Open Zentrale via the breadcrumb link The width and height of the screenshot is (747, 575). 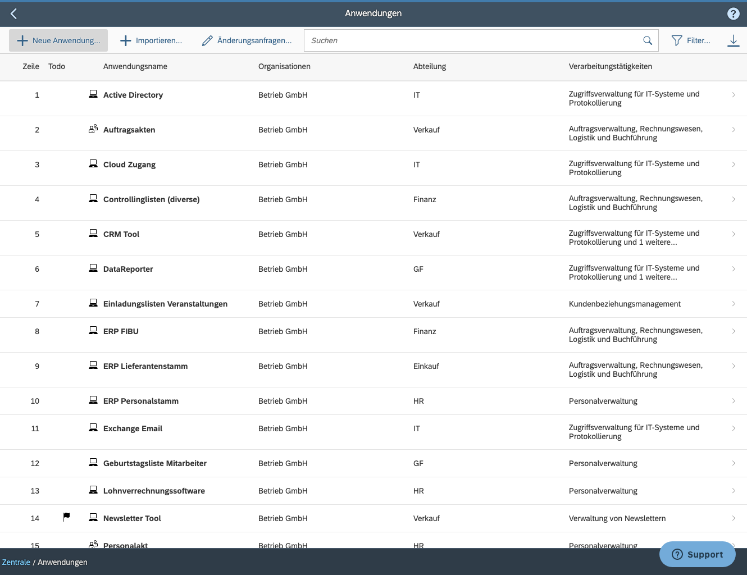16,562
